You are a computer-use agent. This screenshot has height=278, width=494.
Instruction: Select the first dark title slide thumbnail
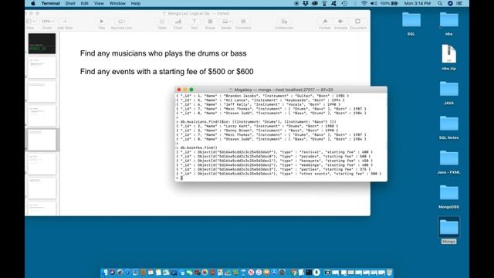pyautogui.click(x=42, y=43)
